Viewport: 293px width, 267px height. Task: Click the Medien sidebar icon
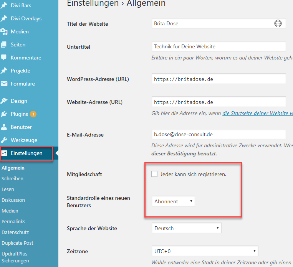[x=4, y=31]
